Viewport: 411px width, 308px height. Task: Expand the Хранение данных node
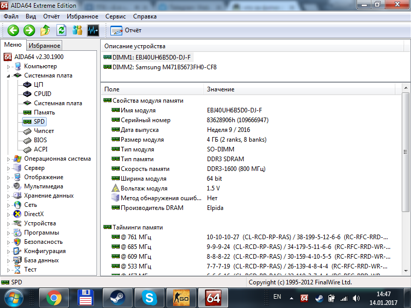(8, 196)
